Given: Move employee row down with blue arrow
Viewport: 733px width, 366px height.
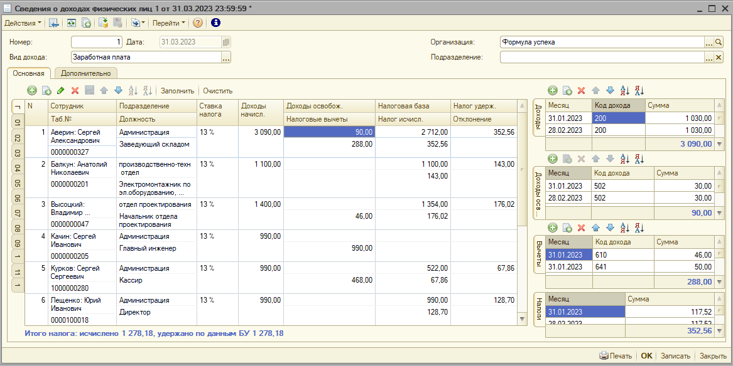Looking at the screenshot, I should [x=118, y=91].
